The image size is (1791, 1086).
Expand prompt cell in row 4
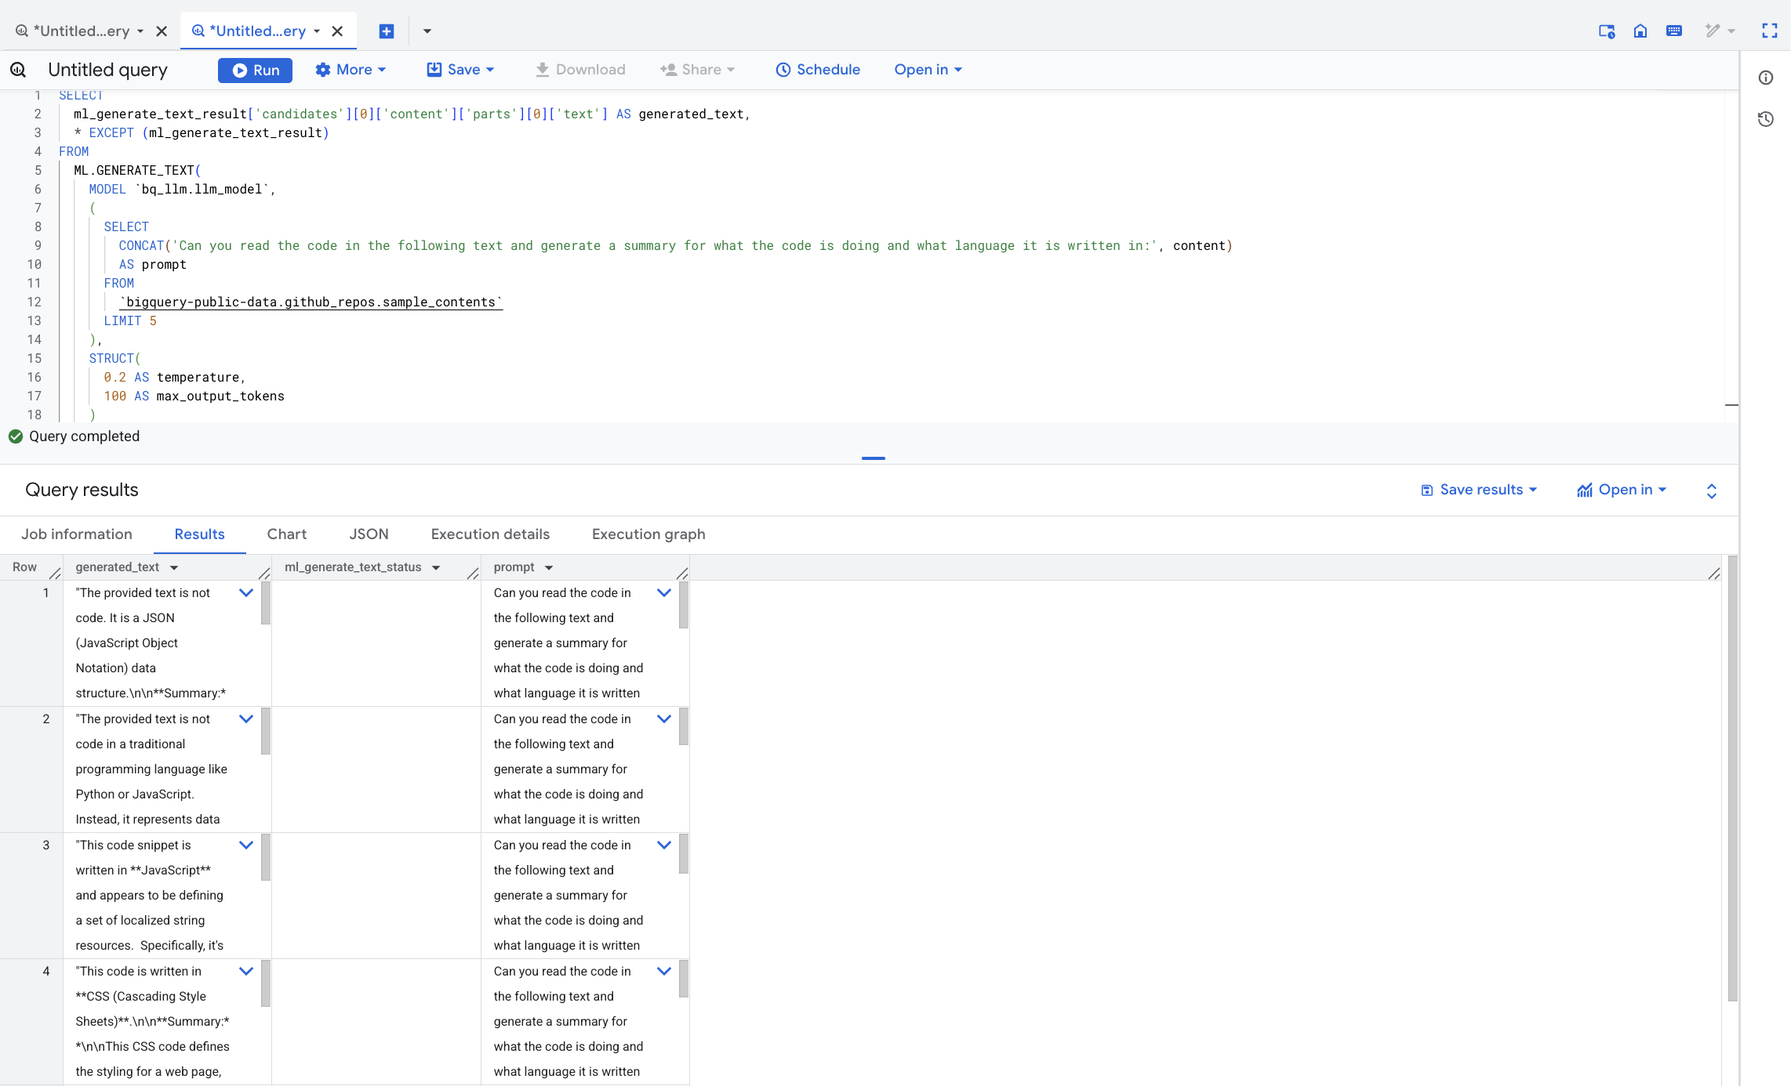[664, 972]
